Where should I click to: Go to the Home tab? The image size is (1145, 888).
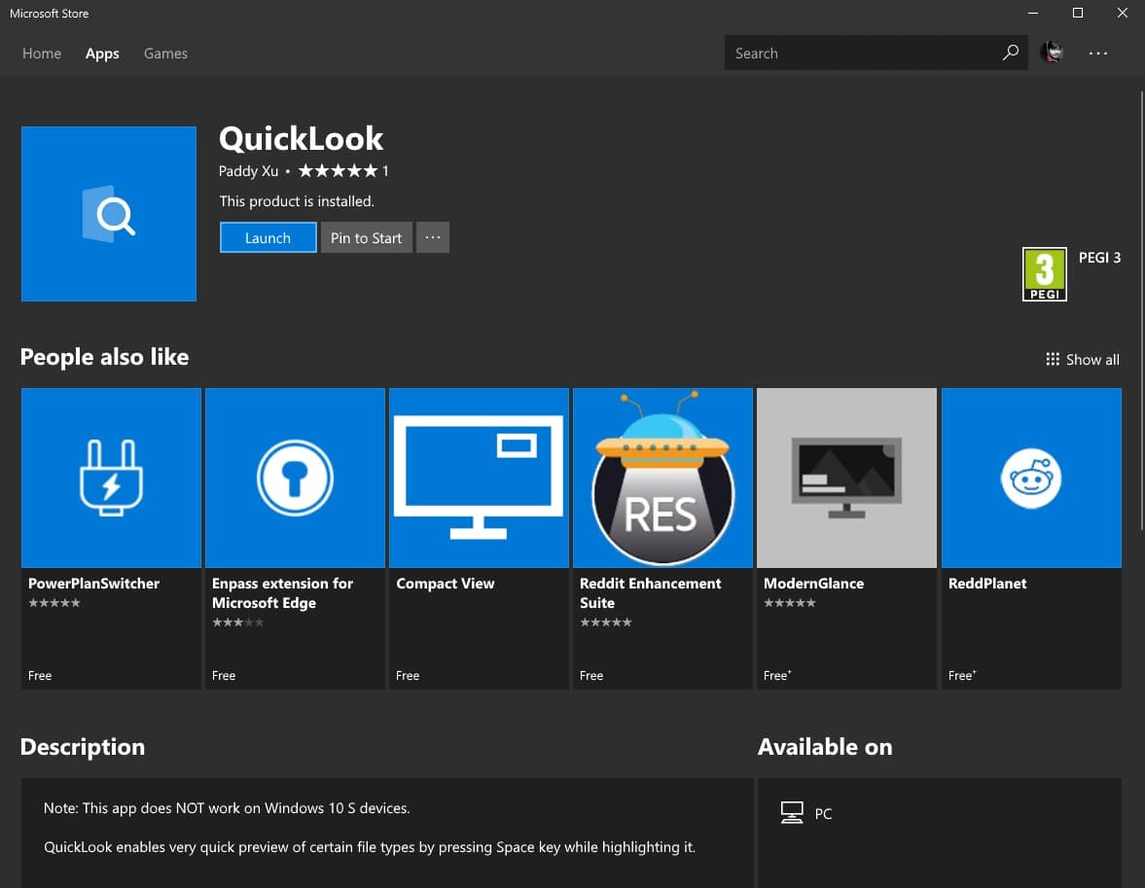pos(42,53)
